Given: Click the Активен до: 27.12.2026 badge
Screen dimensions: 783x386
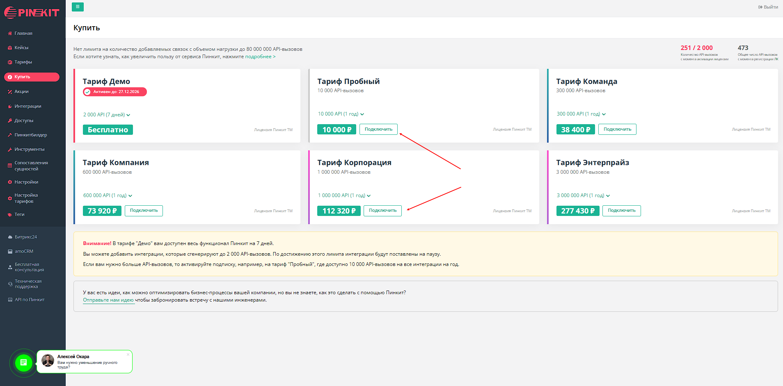Looking at the screenshot, I should coord(115,92).
